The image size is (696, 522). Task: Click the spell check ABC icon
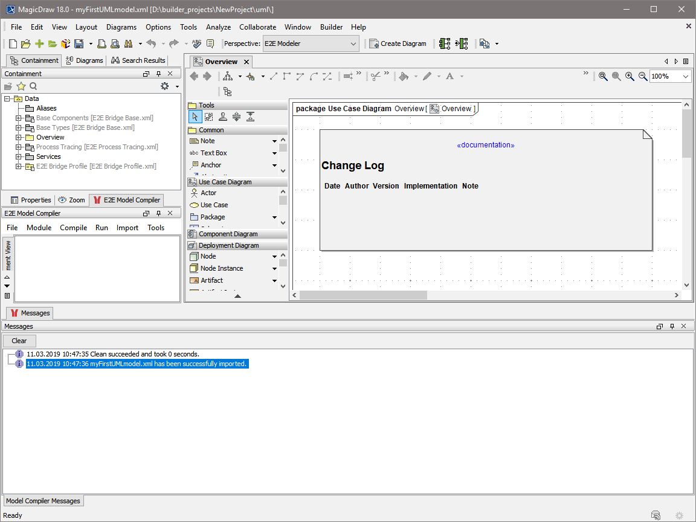(x=196, y=43)
